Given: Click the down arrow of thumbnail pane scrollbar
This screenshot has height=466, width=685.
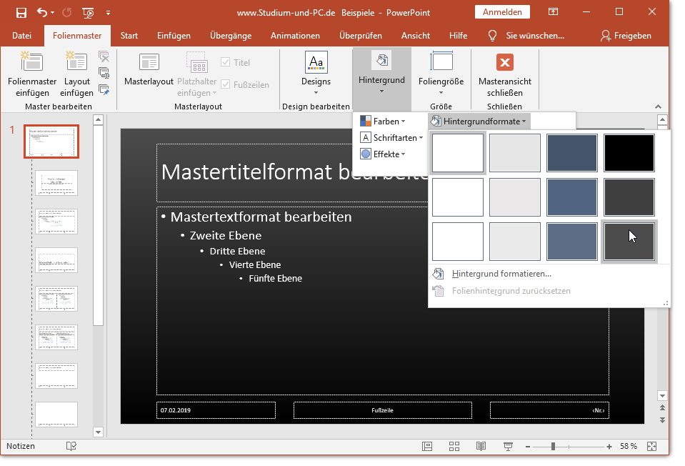Looking at the screenshot, I should (99, 432).
